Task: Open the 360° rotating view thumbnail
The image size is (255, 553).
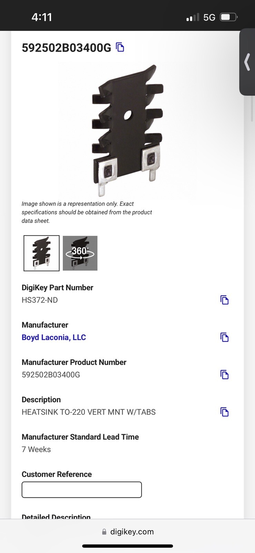Action: pos(80,253)
